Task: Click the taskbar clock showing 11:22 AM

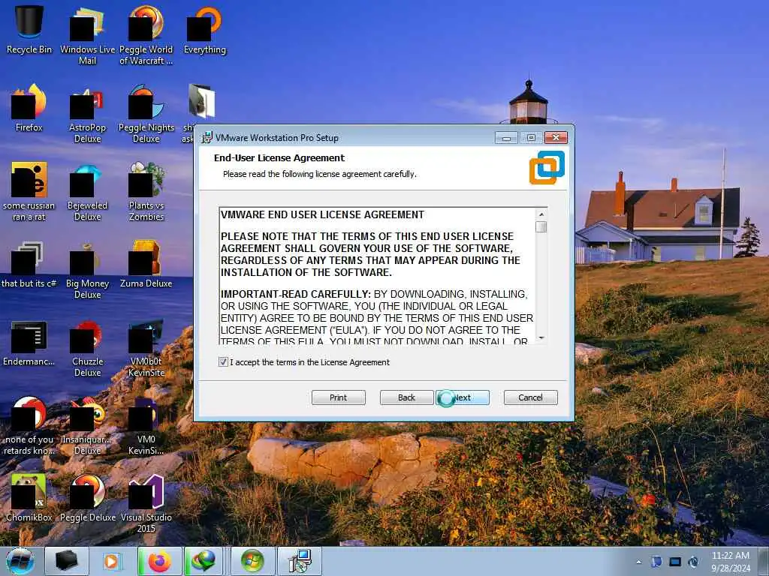Action: (x=730, y=562)
